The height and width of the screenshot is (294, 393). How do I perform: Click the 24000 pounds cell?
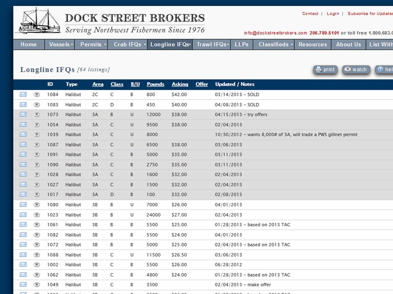pos(154,215)
